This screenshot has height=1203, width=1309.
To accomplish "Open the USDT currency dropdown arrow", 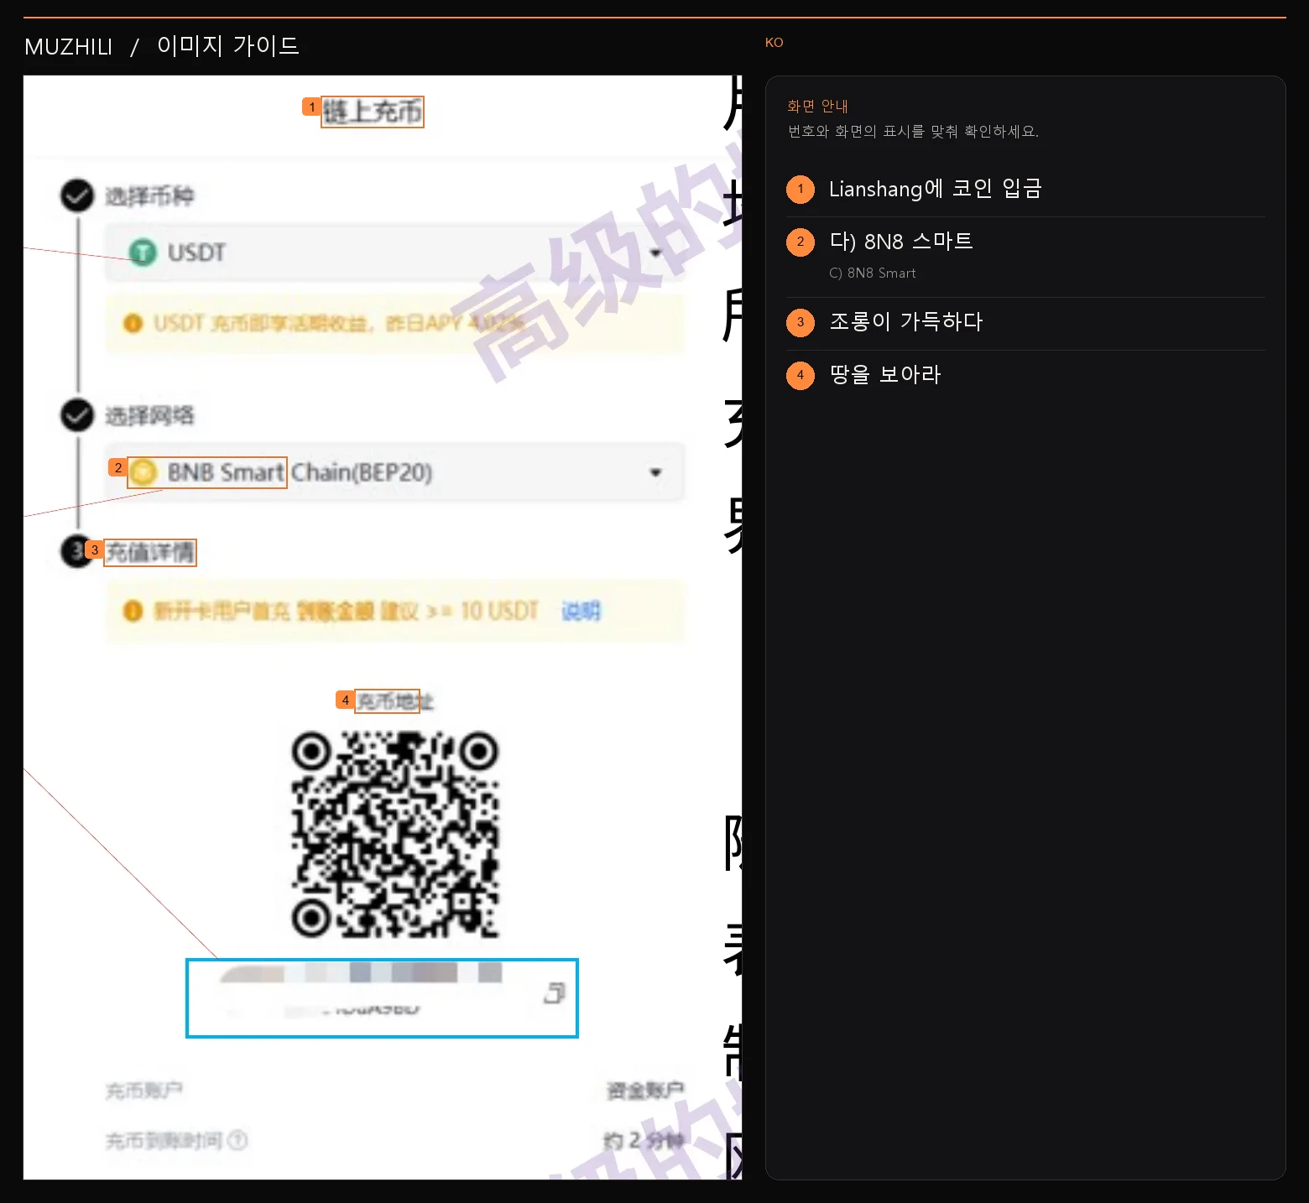I will coord(656,253).
